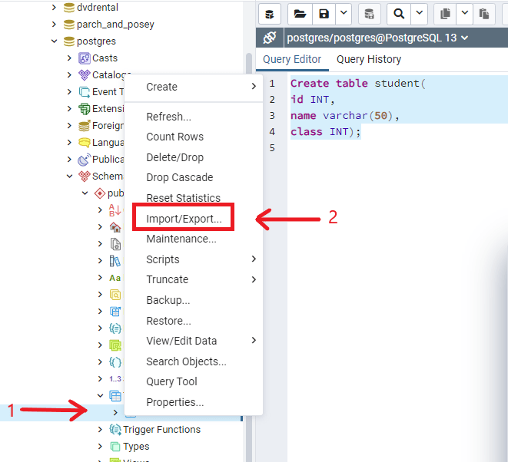Click the Catalogs node icon
508x462 pixels.
point(85,75)
